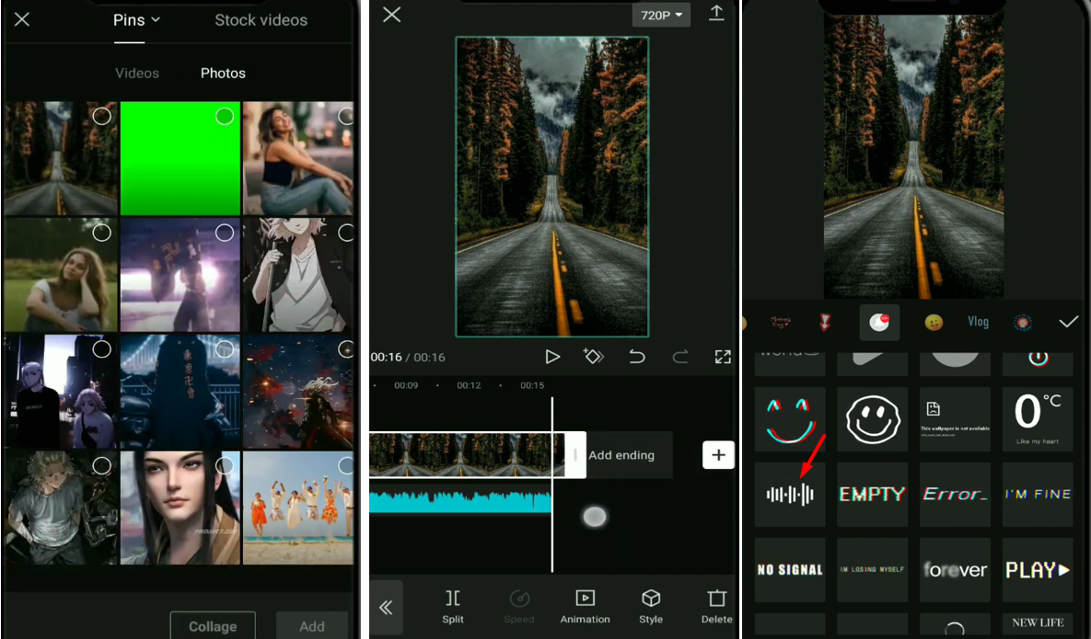Click the Collage button
The width and height of the screenshot is (1091, 639).
[x=213, y=626]
